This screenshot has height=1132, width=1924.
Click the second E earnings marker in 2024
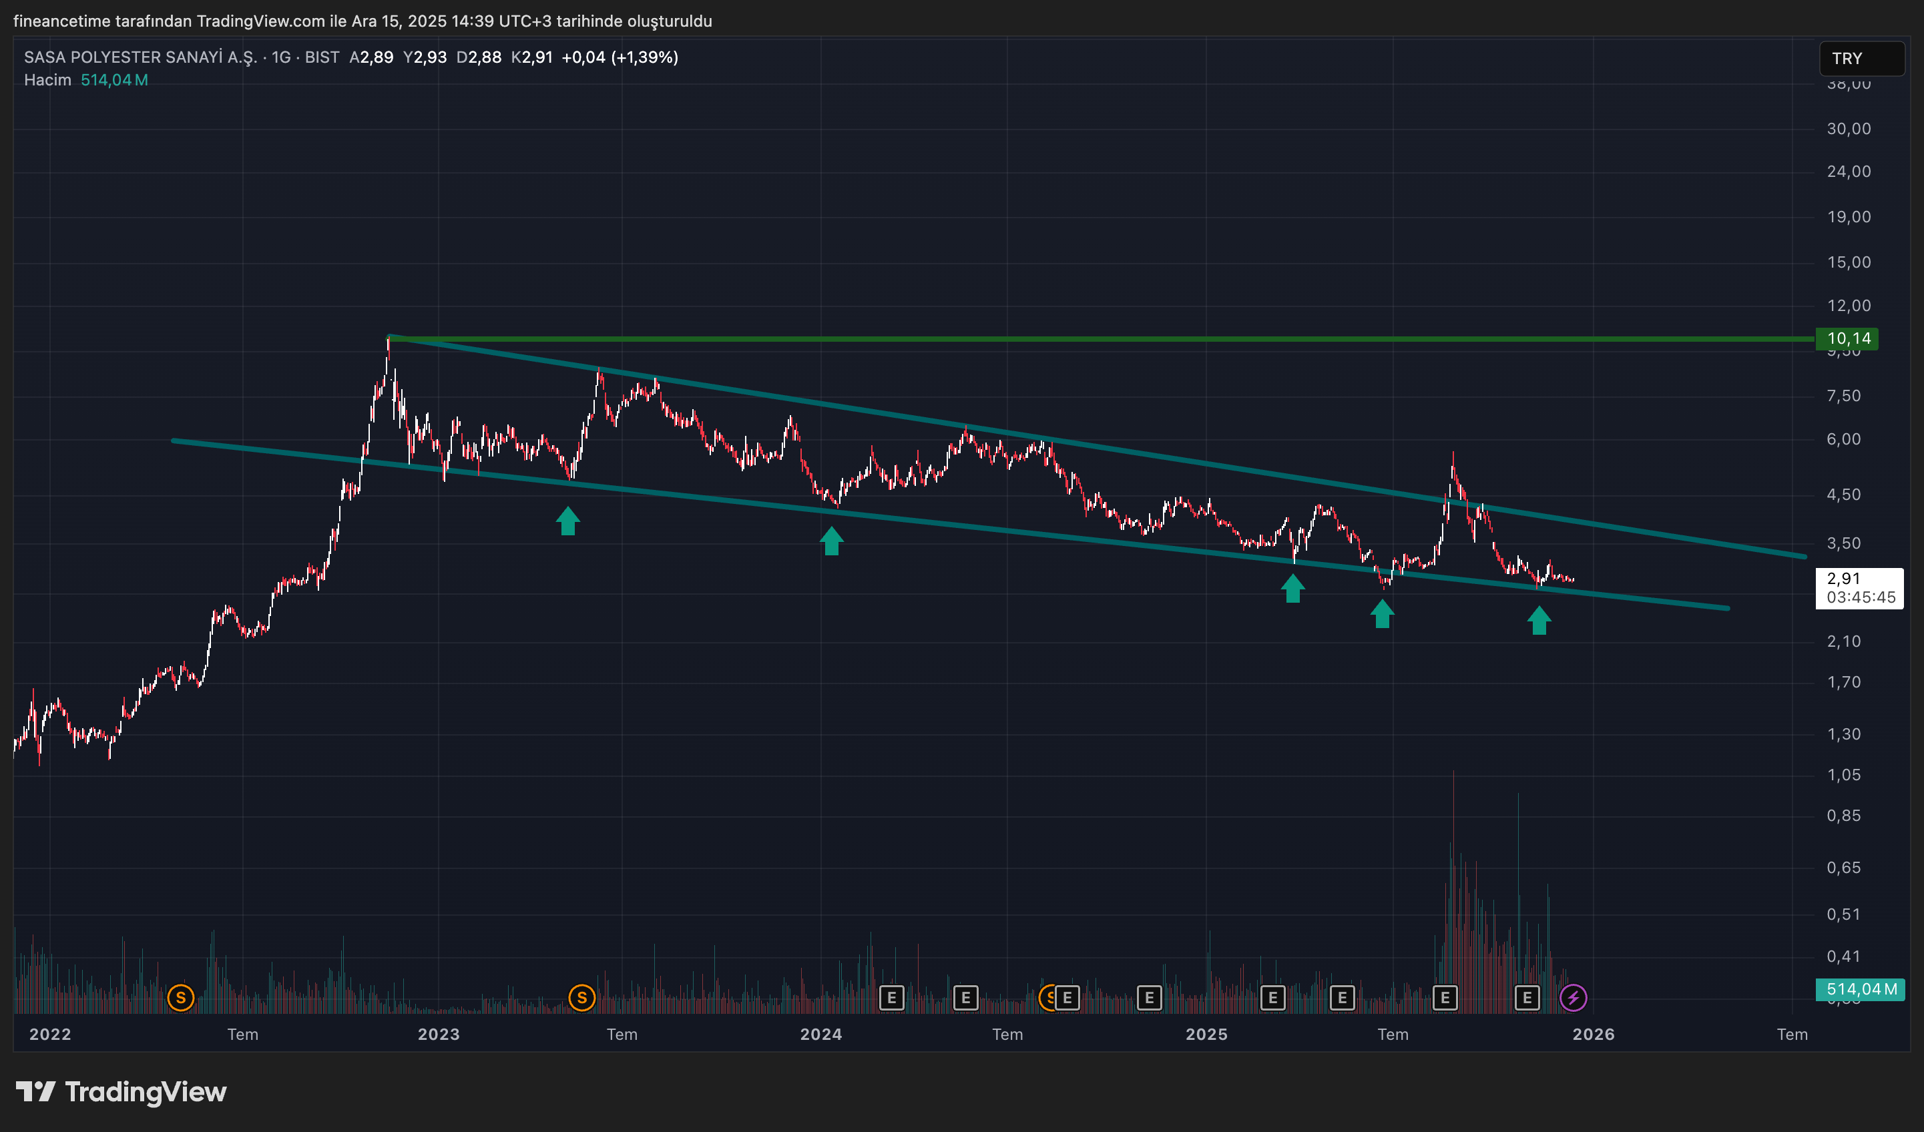(x=966, y=997)
